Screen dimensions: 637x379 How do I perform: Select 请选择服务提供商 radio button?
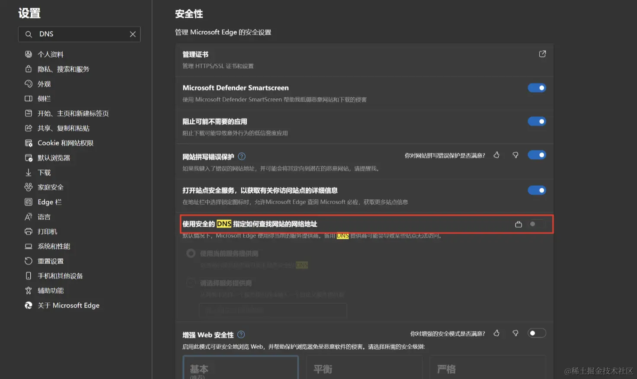[x=191, y=283]
